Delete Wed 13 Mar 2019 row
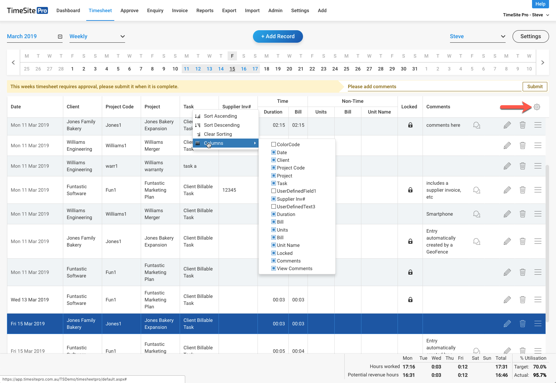Screen dimensions: 556x383 523,300
